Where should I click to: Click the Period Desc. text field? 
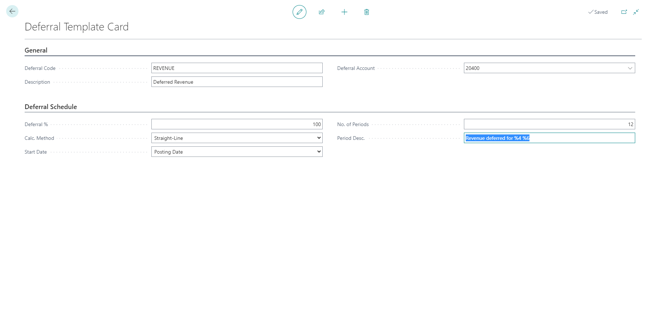pos(549,138)
